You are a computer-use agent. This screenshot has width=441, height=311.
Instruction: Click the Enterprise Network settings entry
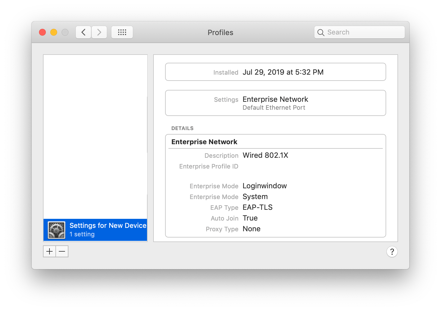pyautogui.click(x=275, y=103)
